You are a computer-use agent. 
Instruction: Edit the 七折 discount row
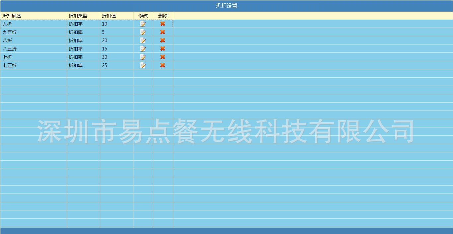[x=143, y=57]
